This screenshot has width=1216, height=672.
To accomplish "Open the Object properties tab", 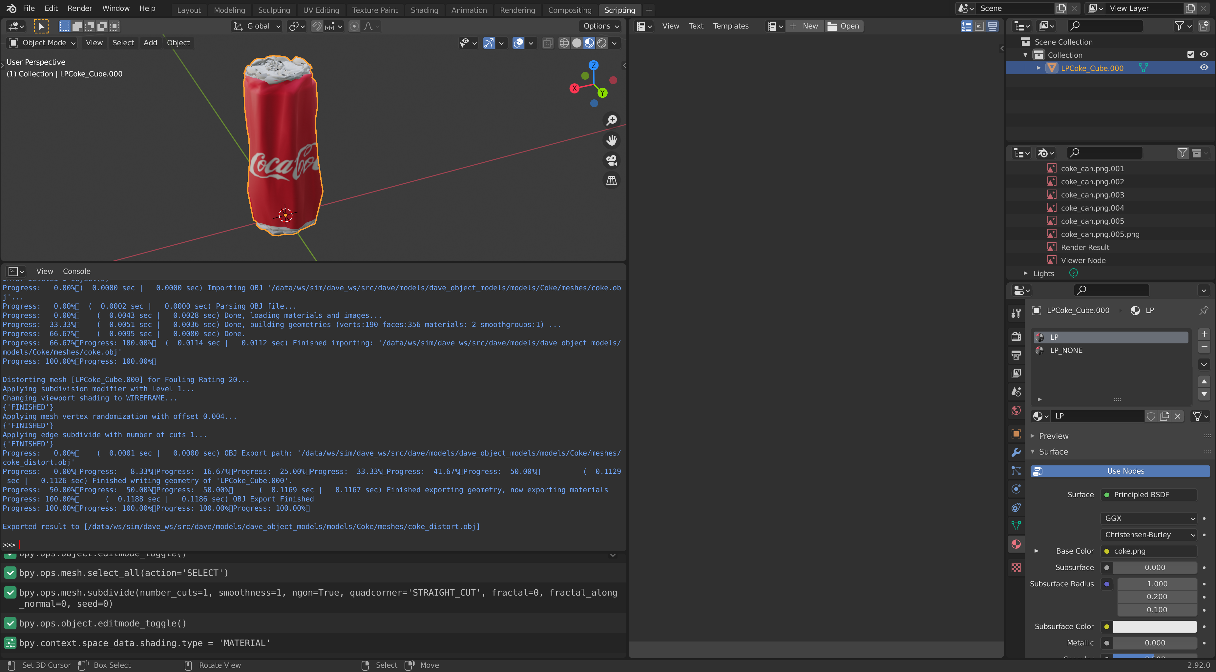I will point(1016,434).
